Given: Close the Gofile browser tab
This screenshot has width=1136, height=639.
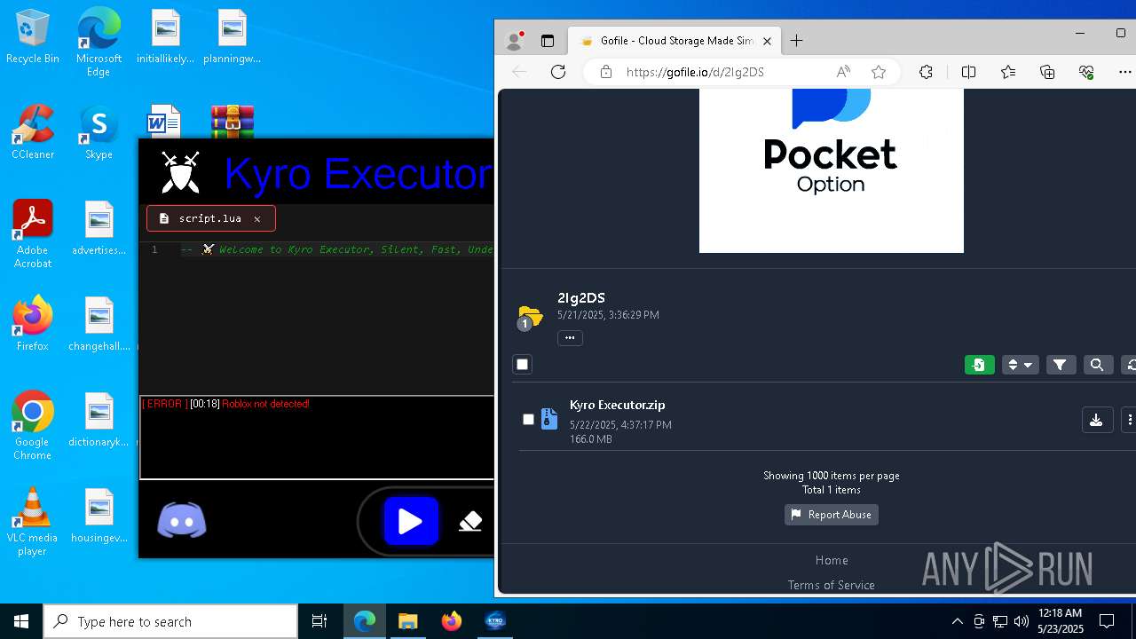Looking at the screenshot, I should pos(767,41).
